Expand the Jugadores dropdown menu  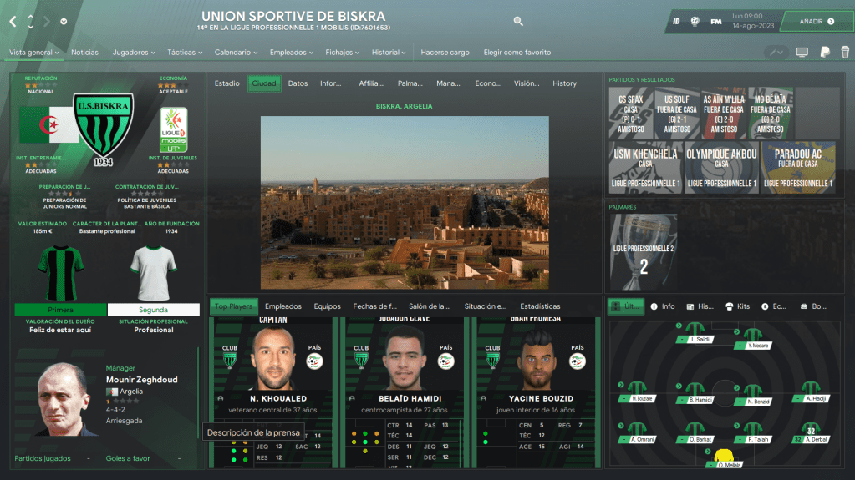click(x=134, y=53)
